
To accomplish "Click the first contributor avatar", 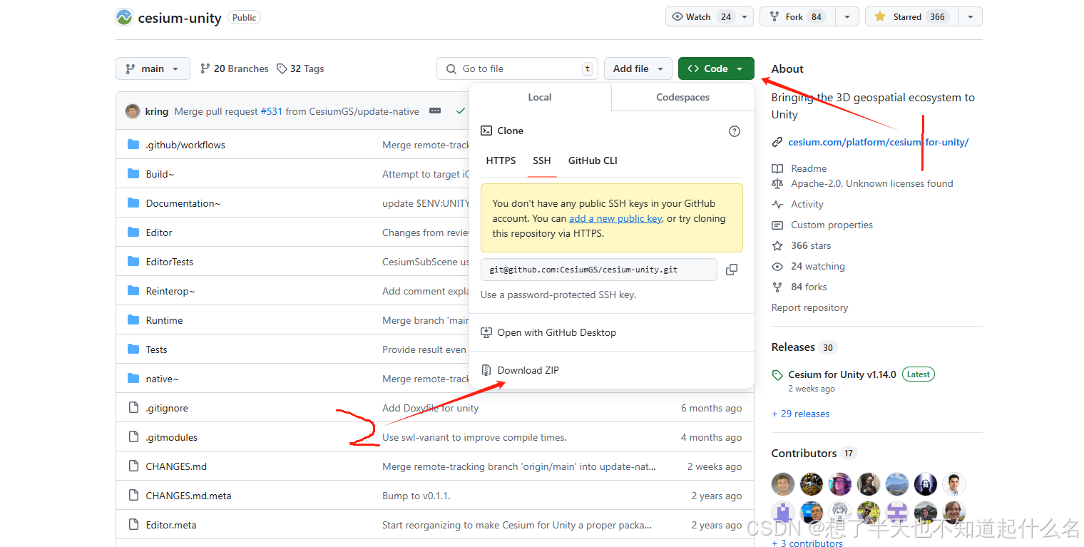I will tap(783, 484).
